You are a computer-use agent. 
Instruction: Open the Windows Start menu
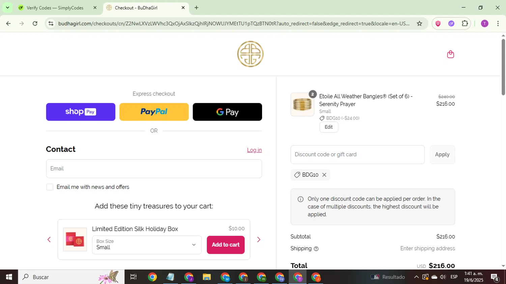point(9,277)
